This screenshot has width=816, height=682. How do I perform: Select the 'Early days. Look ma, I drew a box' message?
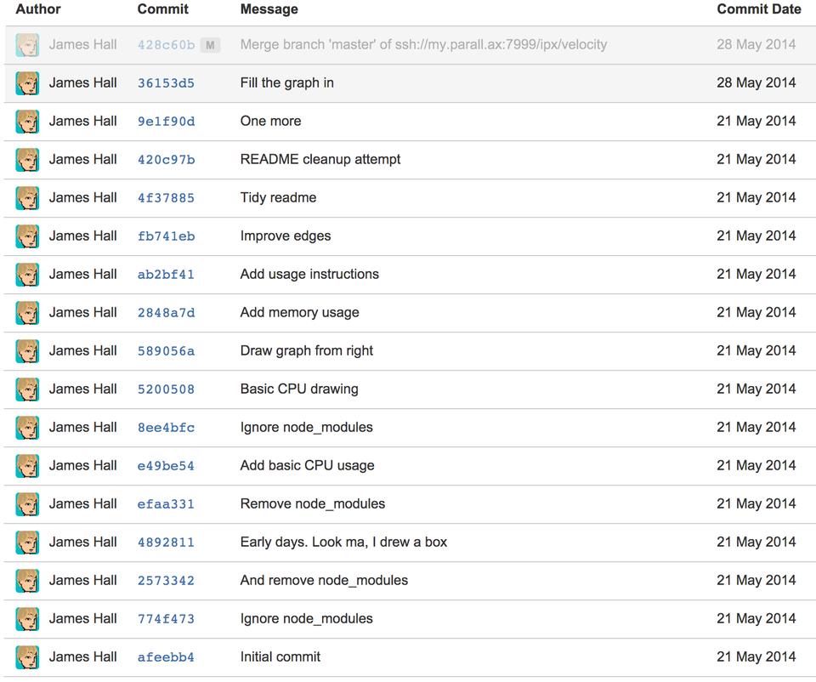[x=343, y=543]
